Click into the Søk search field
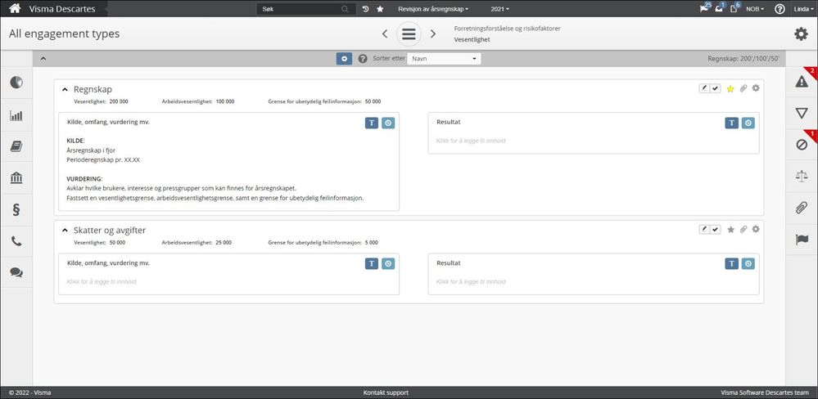The image size is (818, 399). pyautogui.click(x=301, y=9)
